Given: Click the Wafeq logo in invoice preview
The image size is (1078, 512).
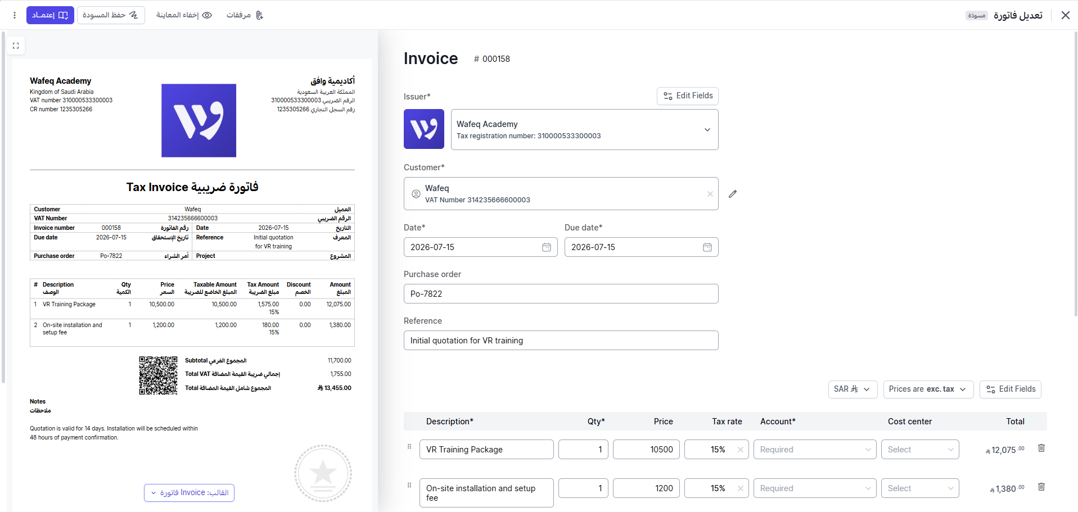Looking at the screenshot, I should (199, 120).
